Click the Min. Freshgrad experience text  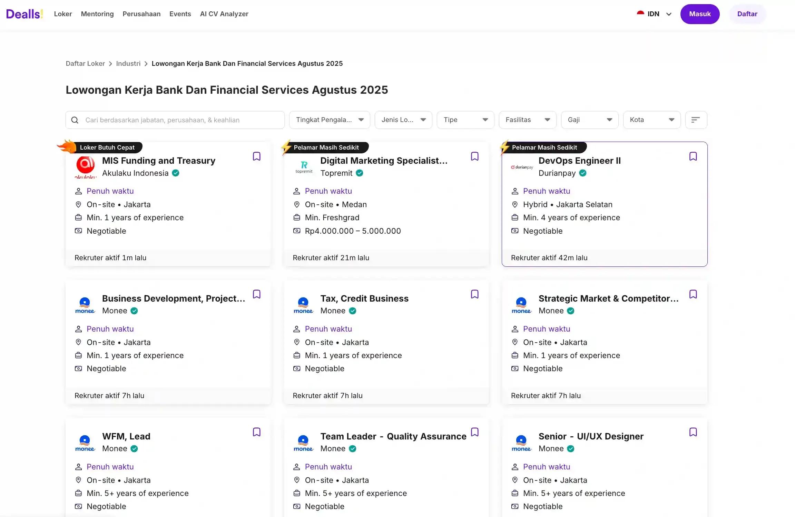[332, 217]
